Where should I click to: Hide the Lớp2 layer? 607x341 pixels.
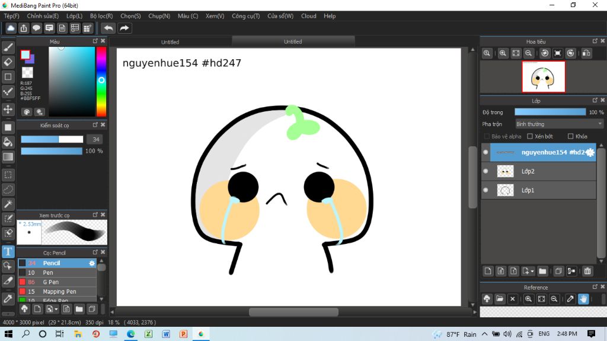(485, 171)
